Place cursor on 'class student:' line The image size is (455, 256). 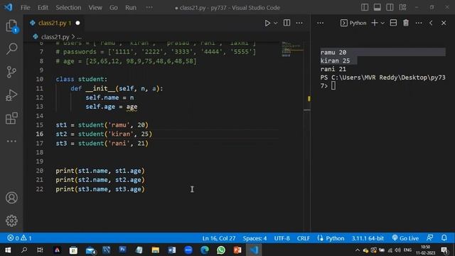point(82,79)
